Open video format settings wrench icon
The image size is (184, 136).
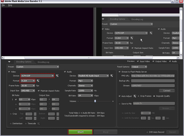pyautogui.click(x=38, y=81)
